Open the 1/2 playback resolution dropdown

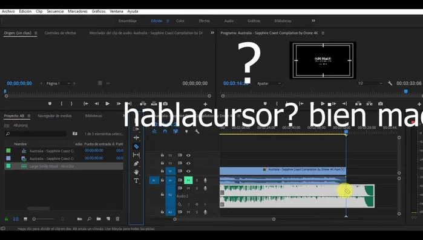click(370, 83)
